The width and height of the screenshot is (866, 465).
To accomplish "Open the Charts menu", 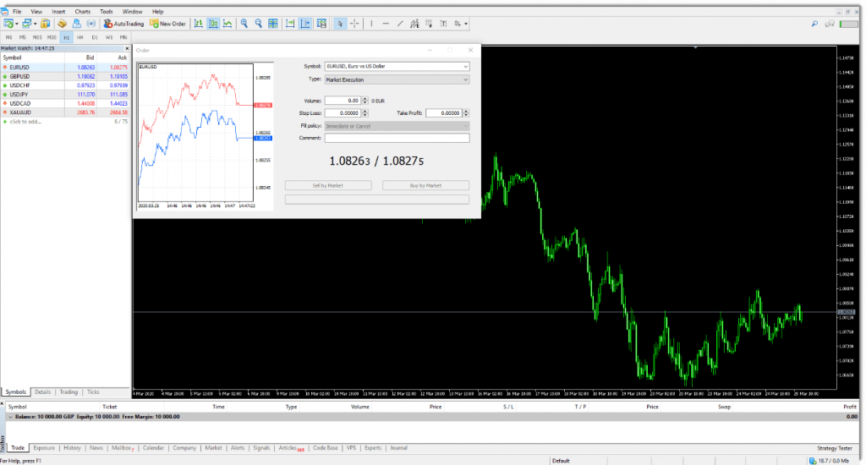I will pos(82,12).
